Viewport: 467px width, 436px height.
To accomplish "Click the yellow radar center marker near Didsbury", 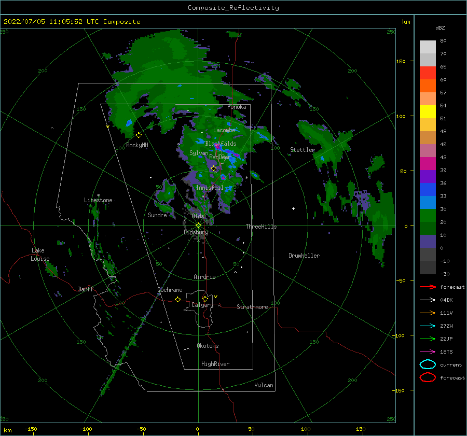I will tap(198, 226).
